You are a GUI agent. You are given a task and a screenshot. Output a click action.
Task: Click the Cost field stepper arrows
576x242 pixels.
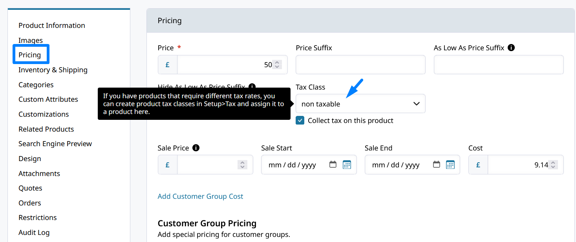[x=553, y=165]
